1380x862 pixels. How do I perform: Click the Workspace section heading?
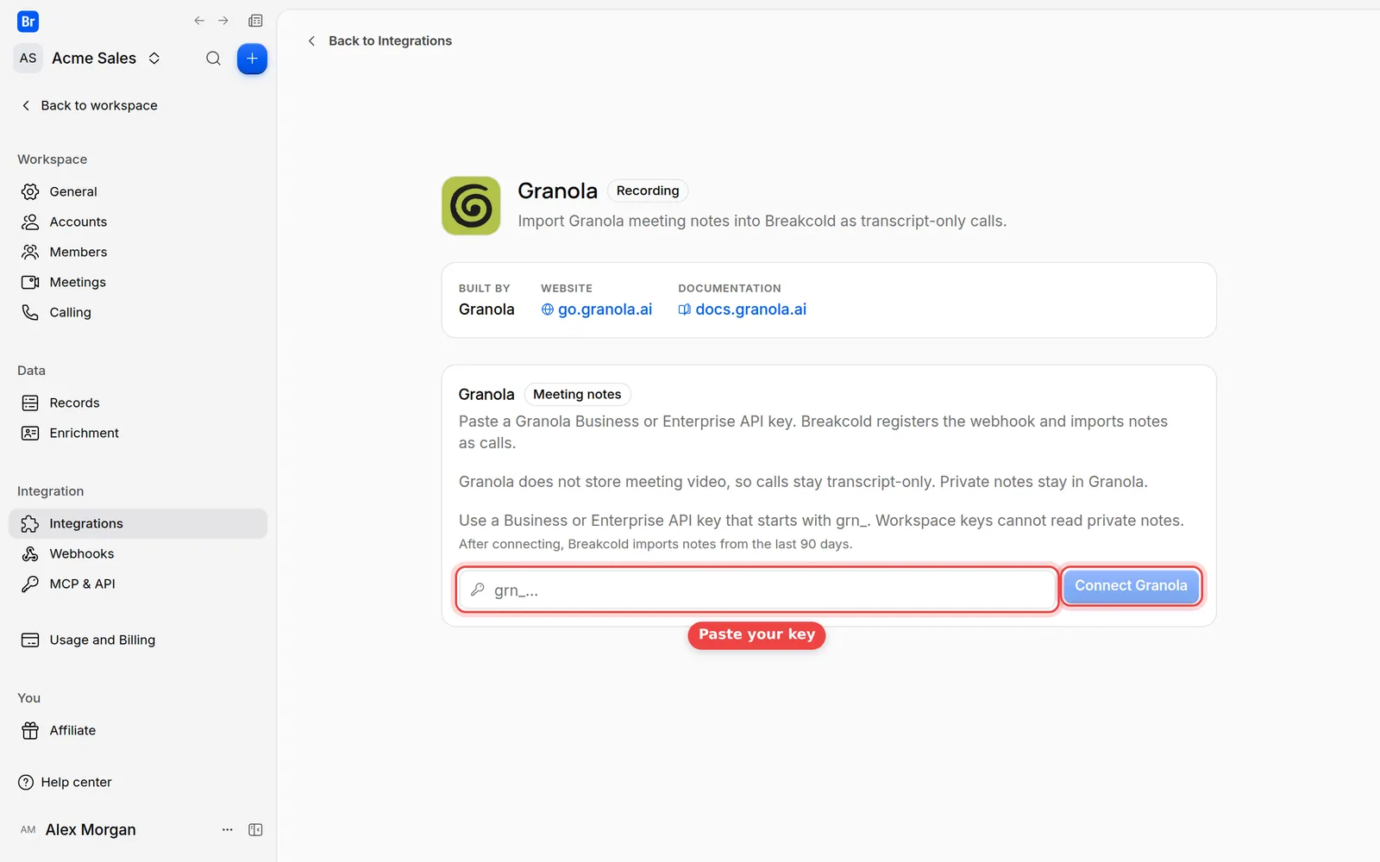pos(52,159)
